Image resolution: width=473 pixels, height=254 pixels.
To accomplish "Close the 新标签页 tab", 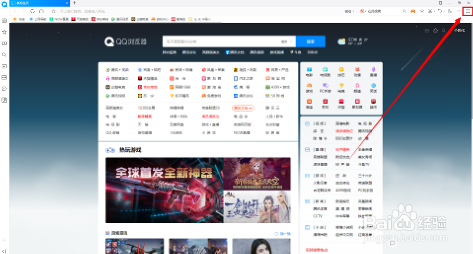I will [x=67, y=3].
